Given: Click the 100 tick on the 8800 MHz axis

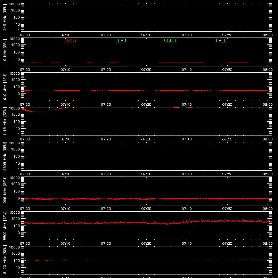Looking at the screenshot, I should 17,226.
